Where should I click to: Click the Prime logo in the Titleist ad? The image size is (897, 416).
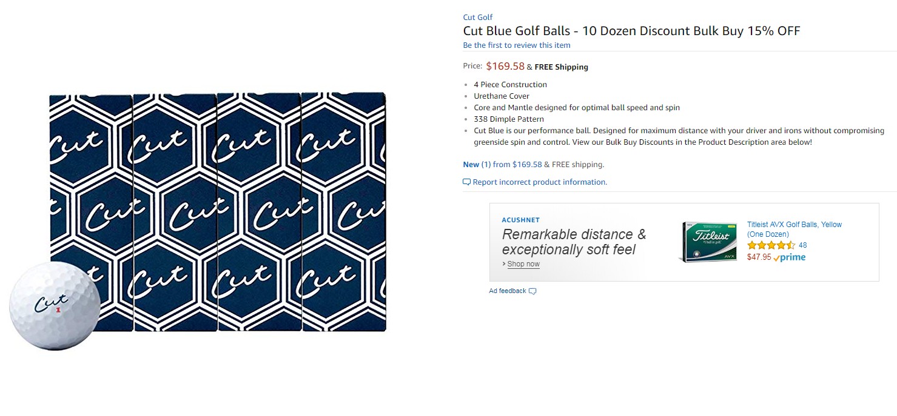click(x=790, y=257)
